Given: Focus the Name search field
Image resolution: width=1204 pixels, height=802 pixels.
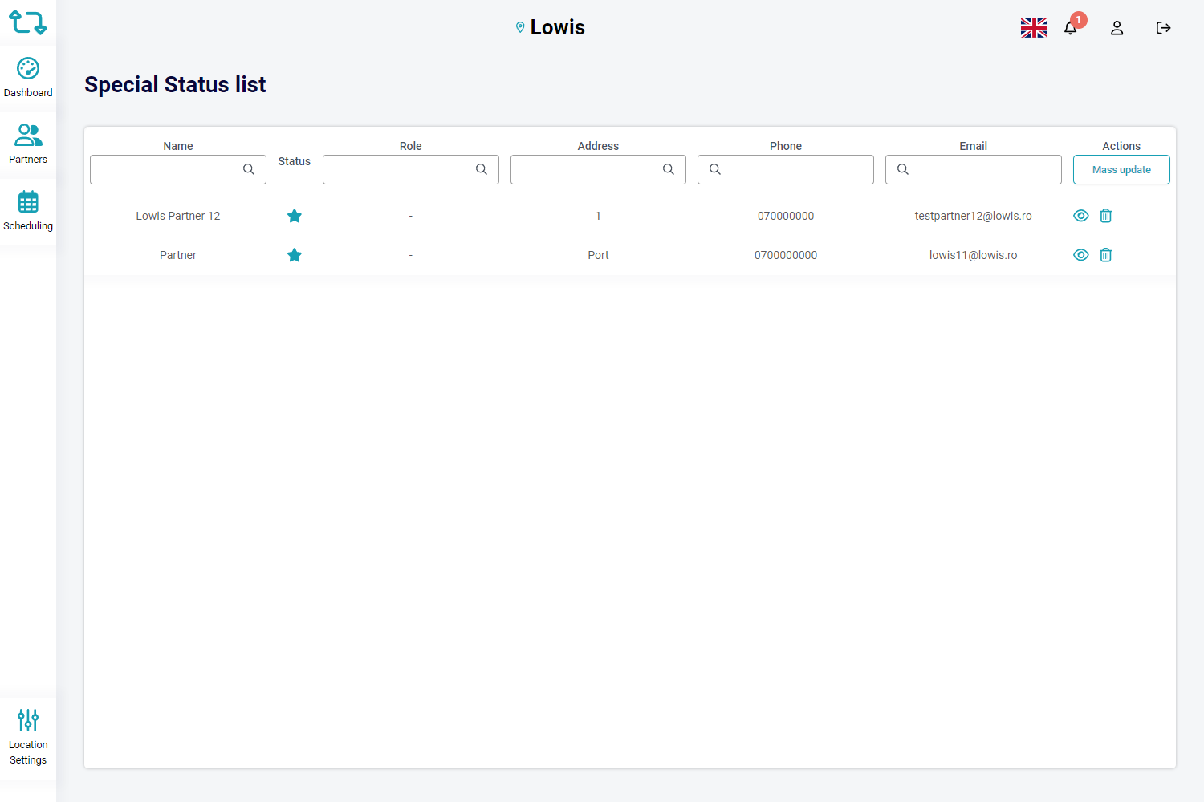Looking at the screenshot, I should coord(178,169).
